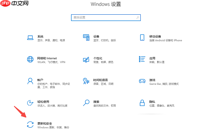Click description 语音、区域、日期

coord(103,84)
